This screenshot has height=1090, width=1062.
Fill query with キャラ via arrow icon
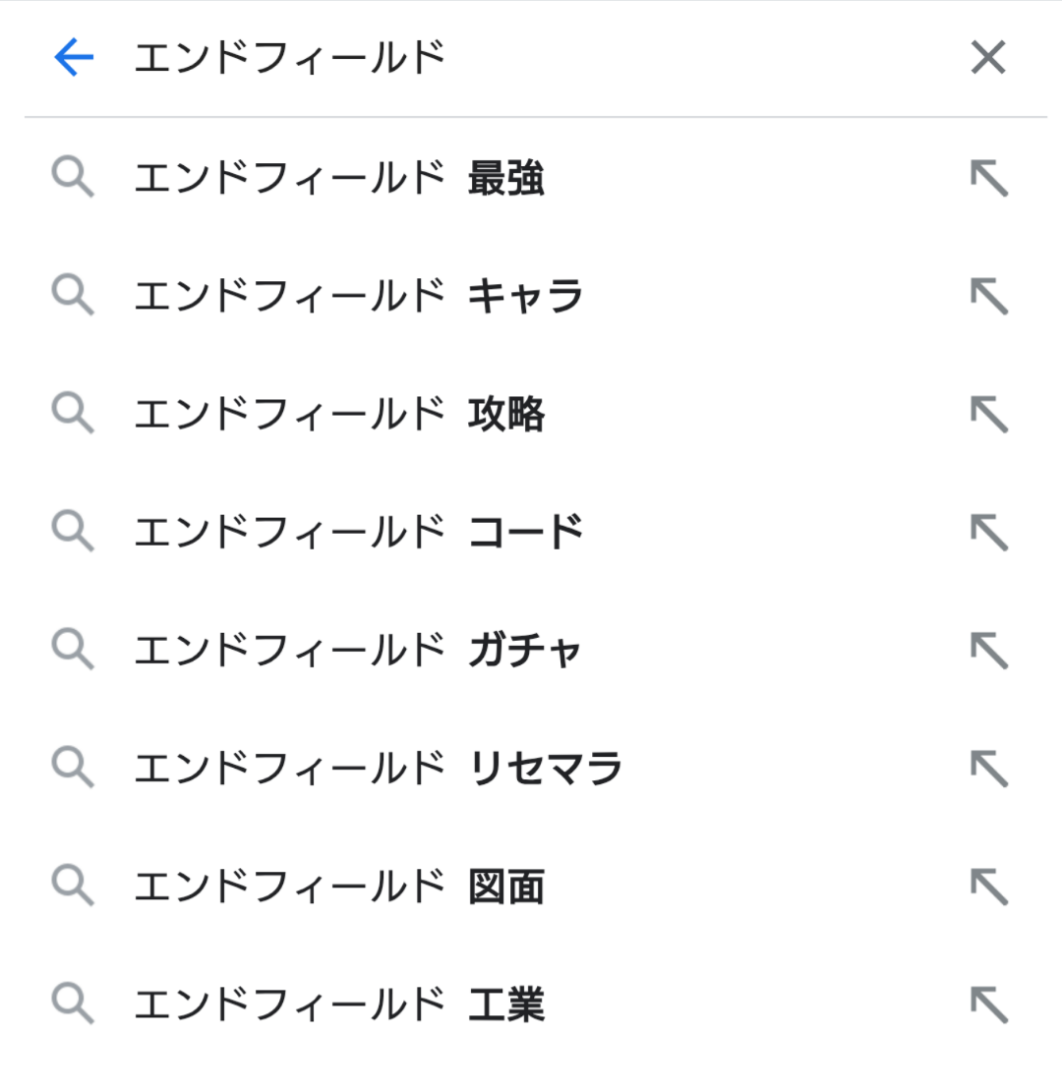coord(989,297)
